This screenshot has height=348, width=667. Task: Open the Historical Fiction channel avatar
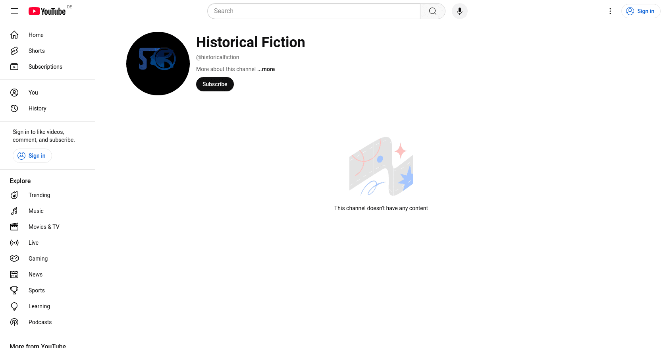[x=158, y=64]
